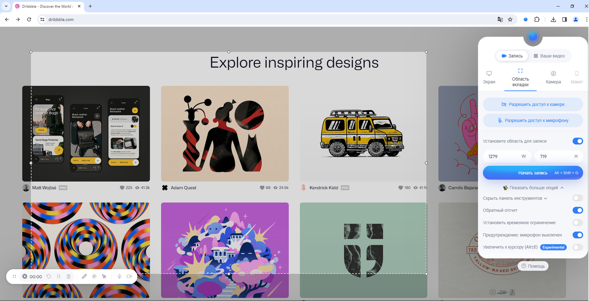589x301 pixels.
Task: Enable 'Установить временное ограничение' switch
Action: (x=578, y=223)
